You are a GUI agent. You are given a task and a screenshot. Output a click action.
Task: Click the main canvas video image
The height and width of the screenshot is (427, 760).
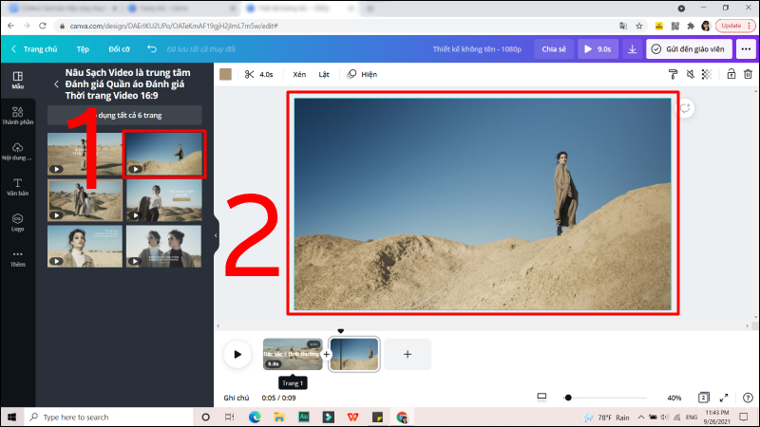coord(483,204)
